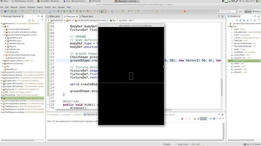Open the Javadoc tab
This screenshot has width=261, height=146.
click(x=66, y=114)
